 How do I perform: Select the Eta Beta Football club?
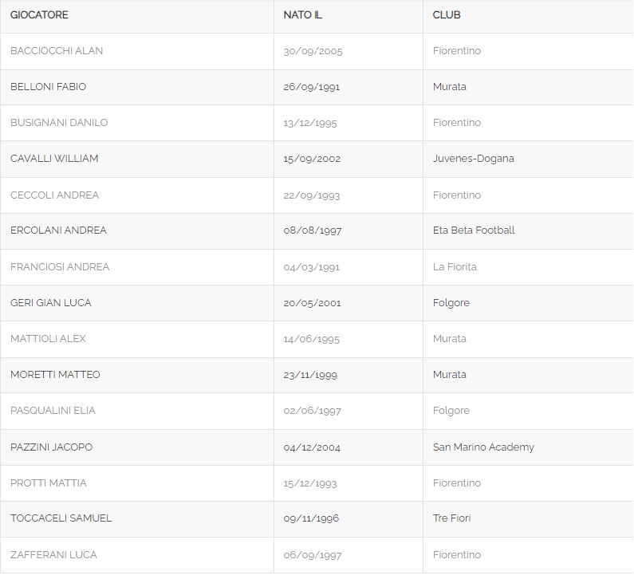pos(474,230)
